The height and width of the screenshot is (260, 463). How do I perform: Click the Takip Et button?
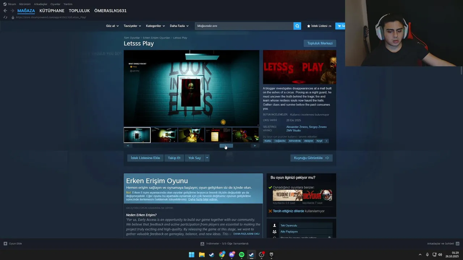click(174, 158)
